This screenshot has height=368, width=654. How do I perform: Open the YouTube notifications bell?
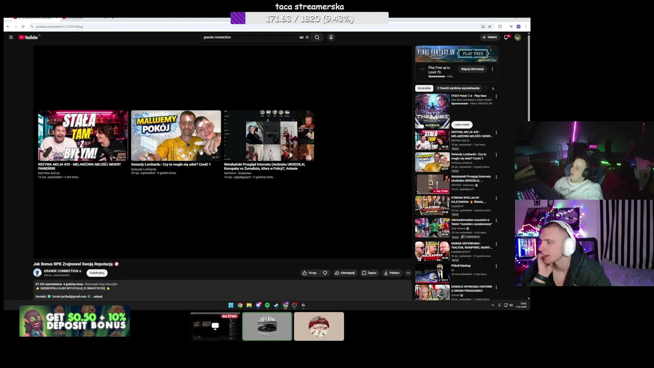click(506, 37)
